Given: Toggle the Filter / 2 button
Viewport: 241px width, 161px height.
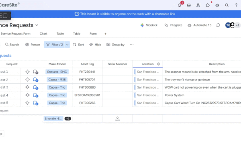Looking at the screenshot, I should pos(54,45).
